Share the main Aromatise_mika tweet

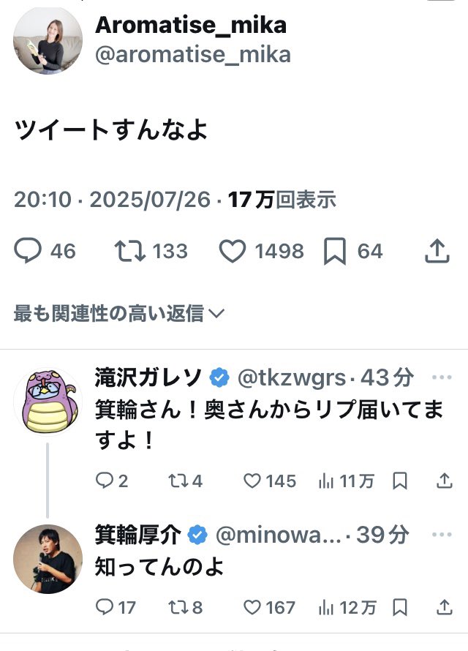pos(437,252)
